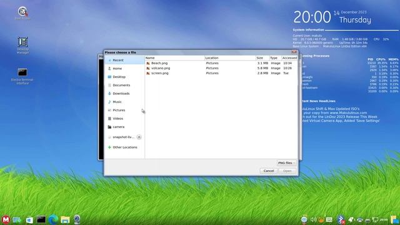Open the volume speaker icon in the system tray
The image size is (400, 225).
pyautogui.click(x=314, y=219)
